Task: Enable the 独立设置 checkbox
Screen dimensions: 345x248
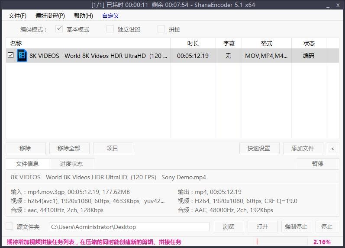Action: [x=110, y=29]
